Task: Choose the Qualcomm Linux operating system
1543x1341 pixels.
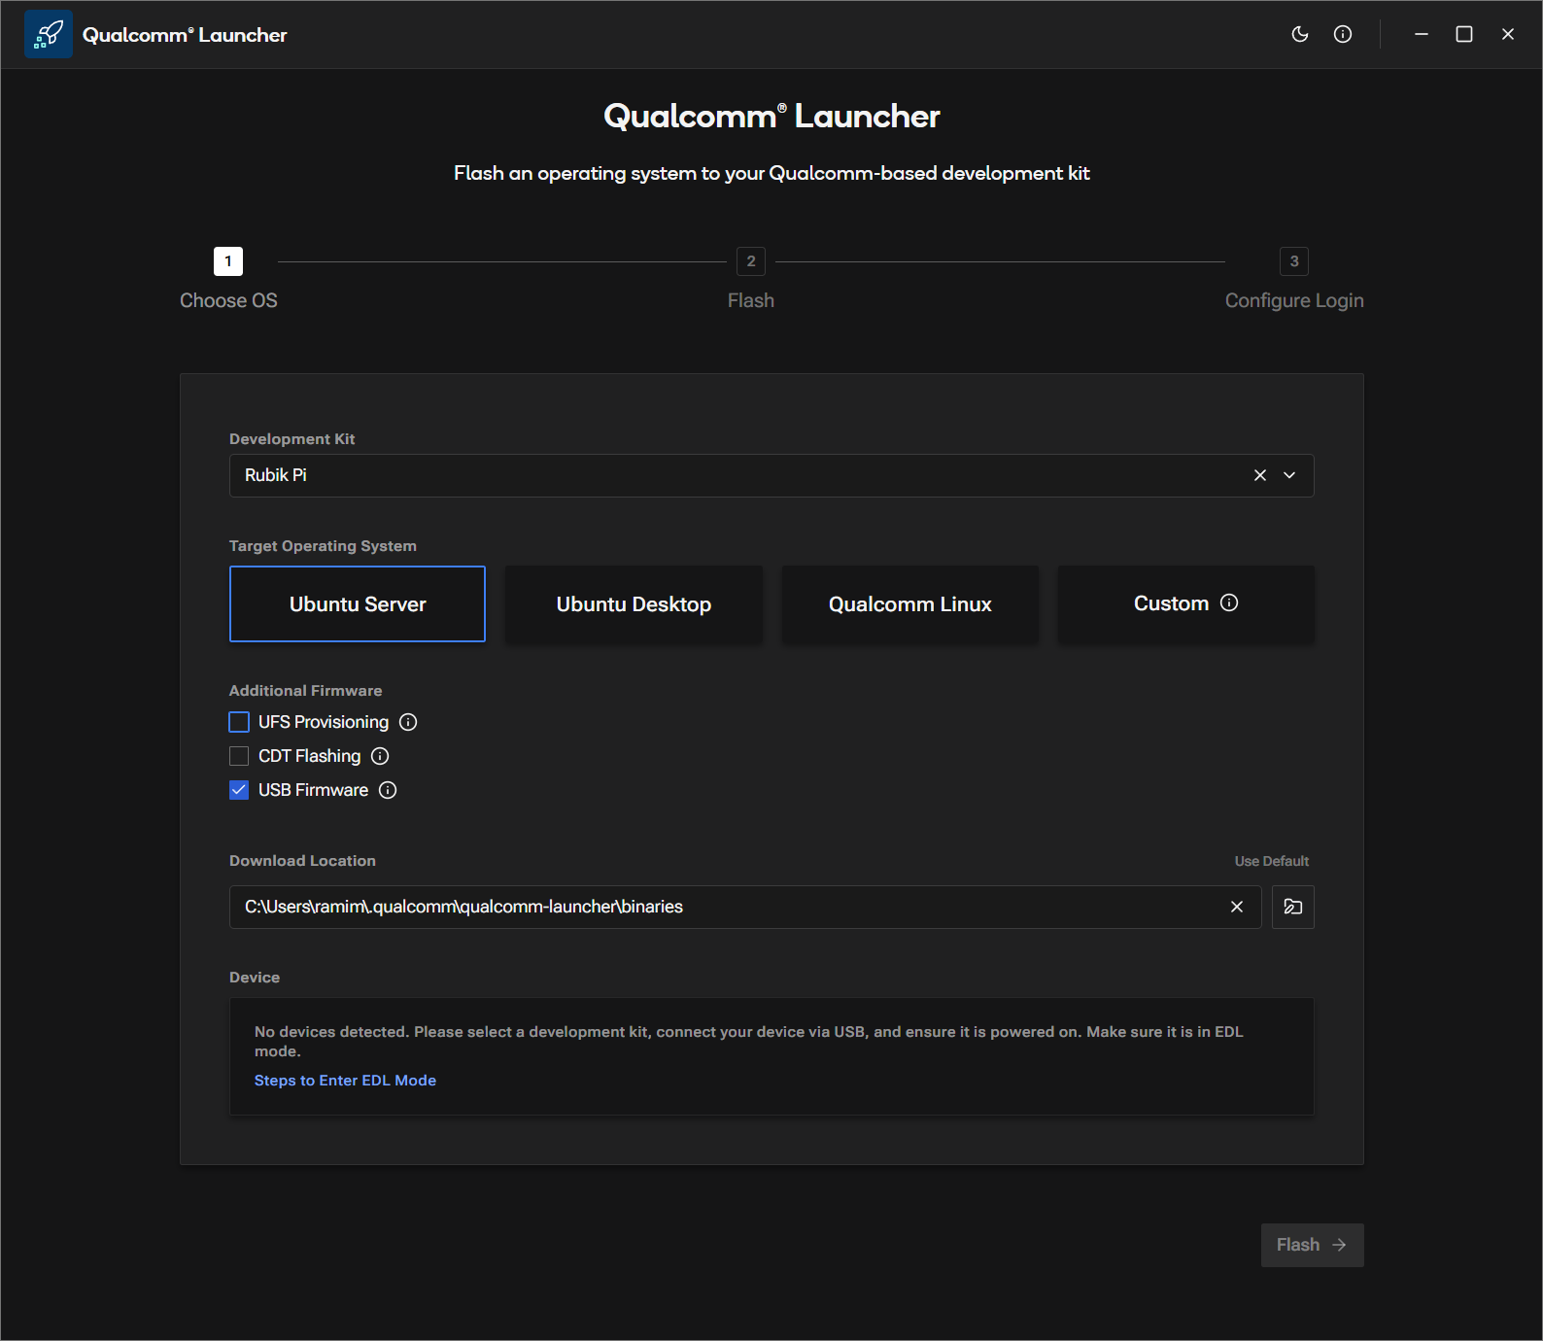Action: tap(909, 604)
